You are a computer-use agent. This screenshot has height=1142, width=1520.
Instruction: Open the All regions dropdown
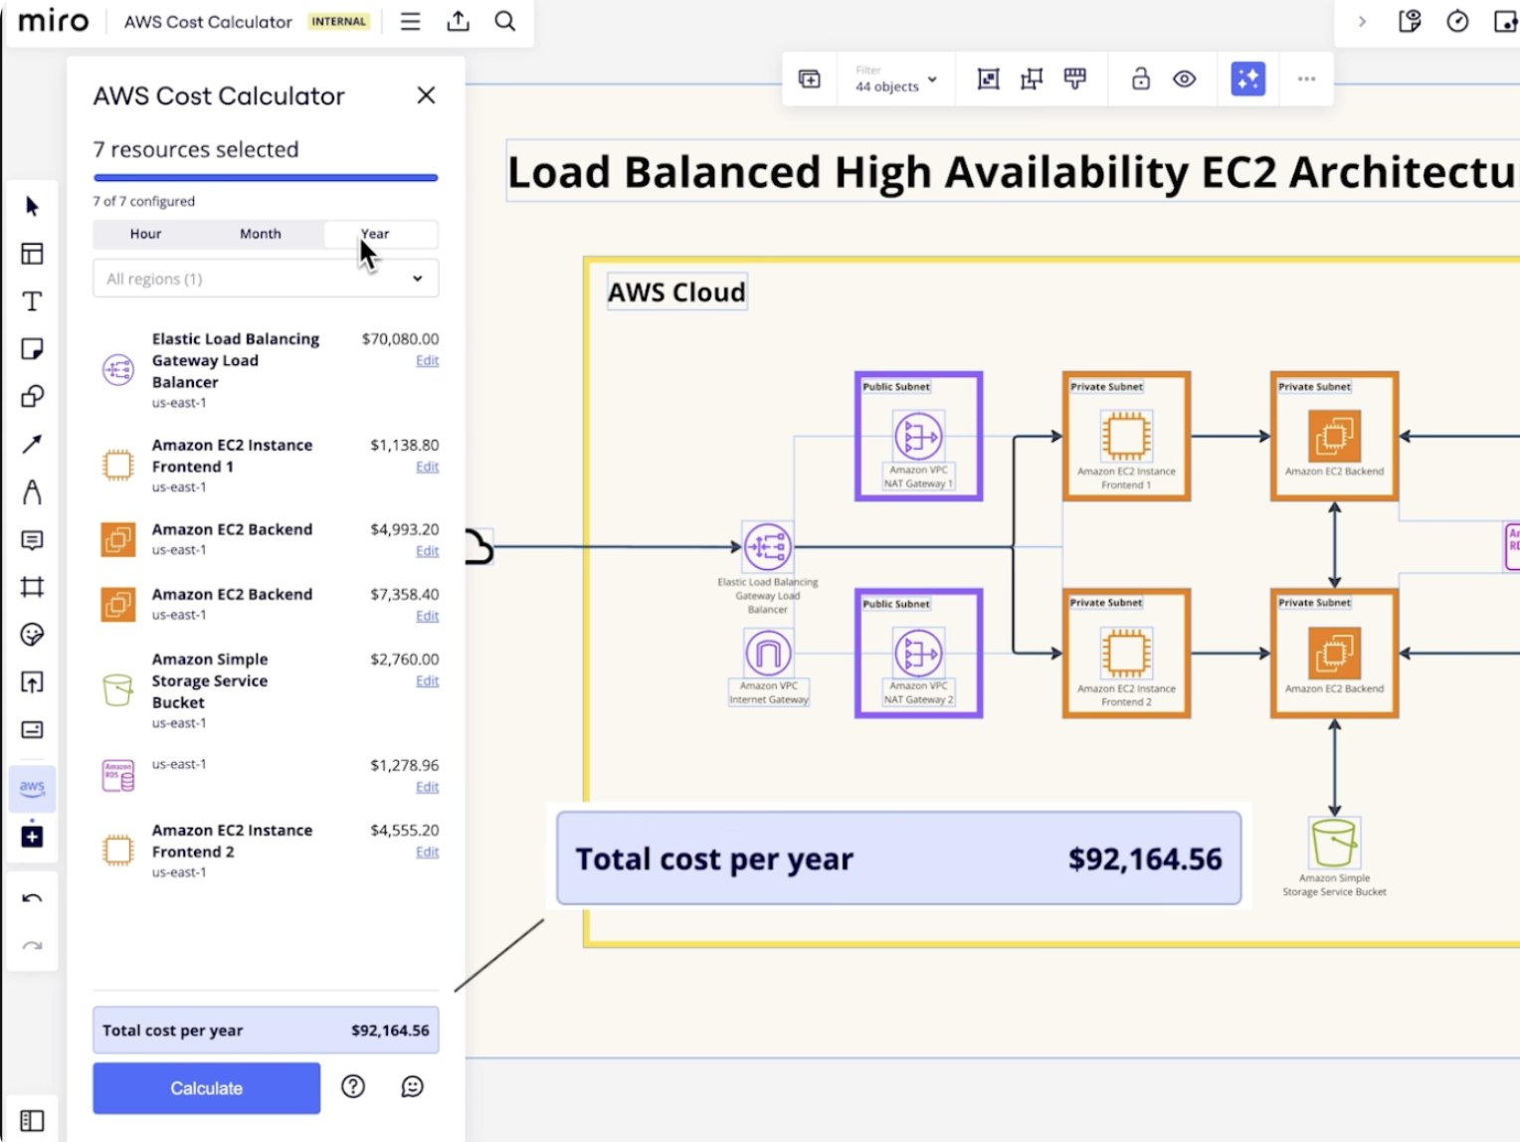[x=265, y=279]
